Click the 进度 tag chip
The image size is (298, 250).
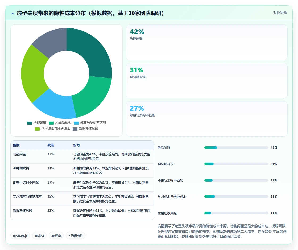click(56, 236)
